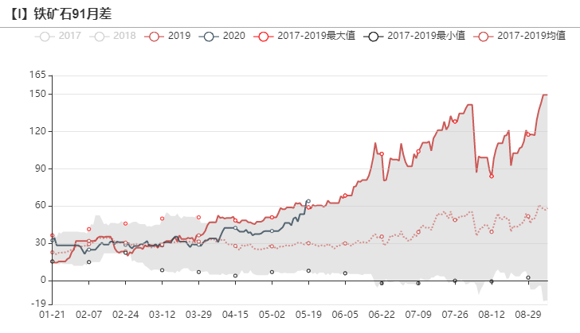Click the 08-29 x-axis date label
Screen dimensions: 580x333
tap(528, 315)
